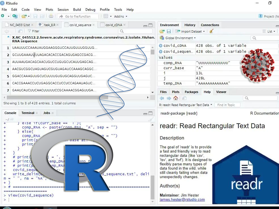This screenshot has height=209, width=279.
Task: Close the NC_045512.txt tab
Action: pos(32,25)
